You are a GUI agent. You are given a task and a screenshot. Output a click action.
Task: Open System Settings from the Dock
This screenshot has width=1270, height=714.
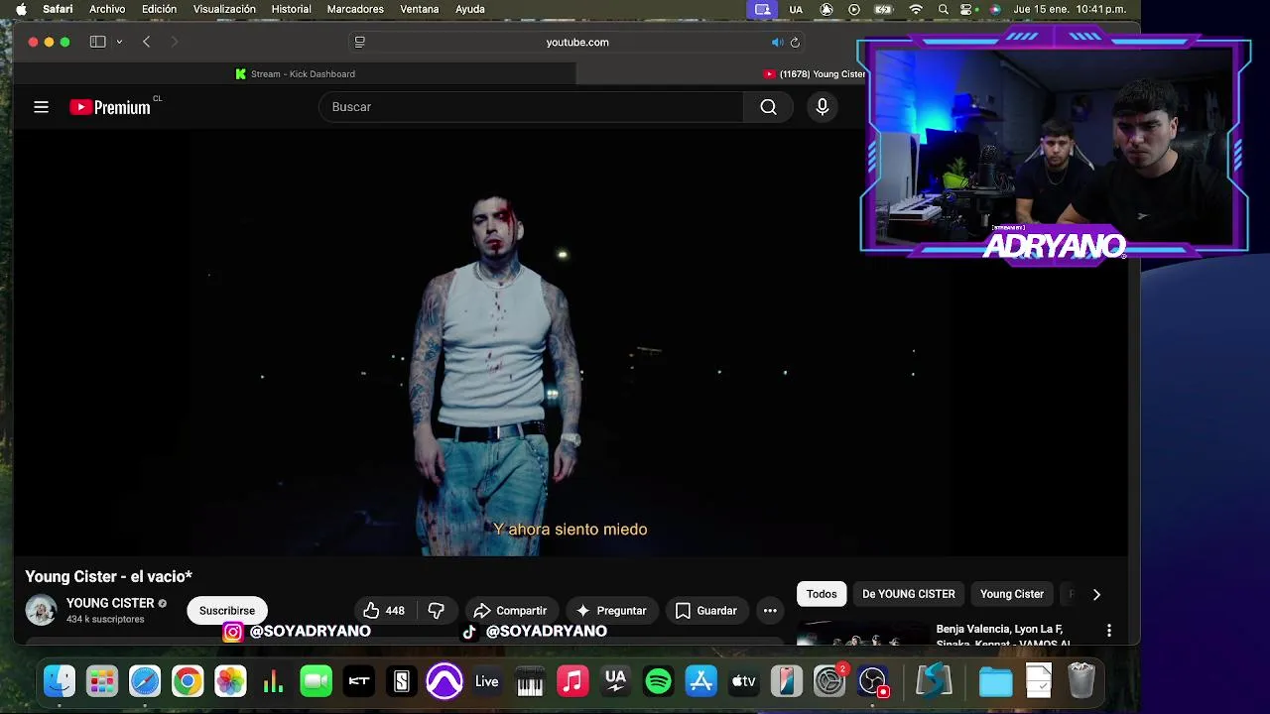829,681
